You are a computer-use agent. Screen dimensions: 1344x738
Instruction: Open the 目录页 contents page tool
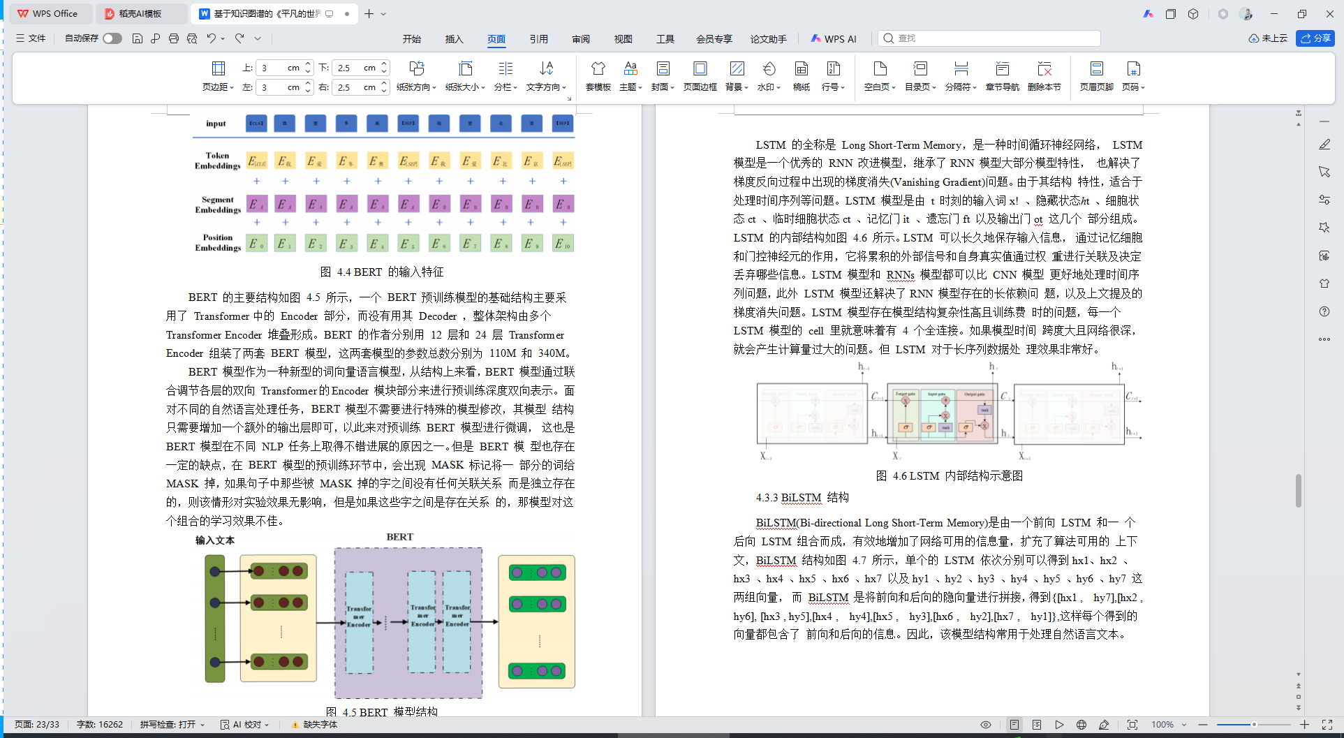point(920,76)
